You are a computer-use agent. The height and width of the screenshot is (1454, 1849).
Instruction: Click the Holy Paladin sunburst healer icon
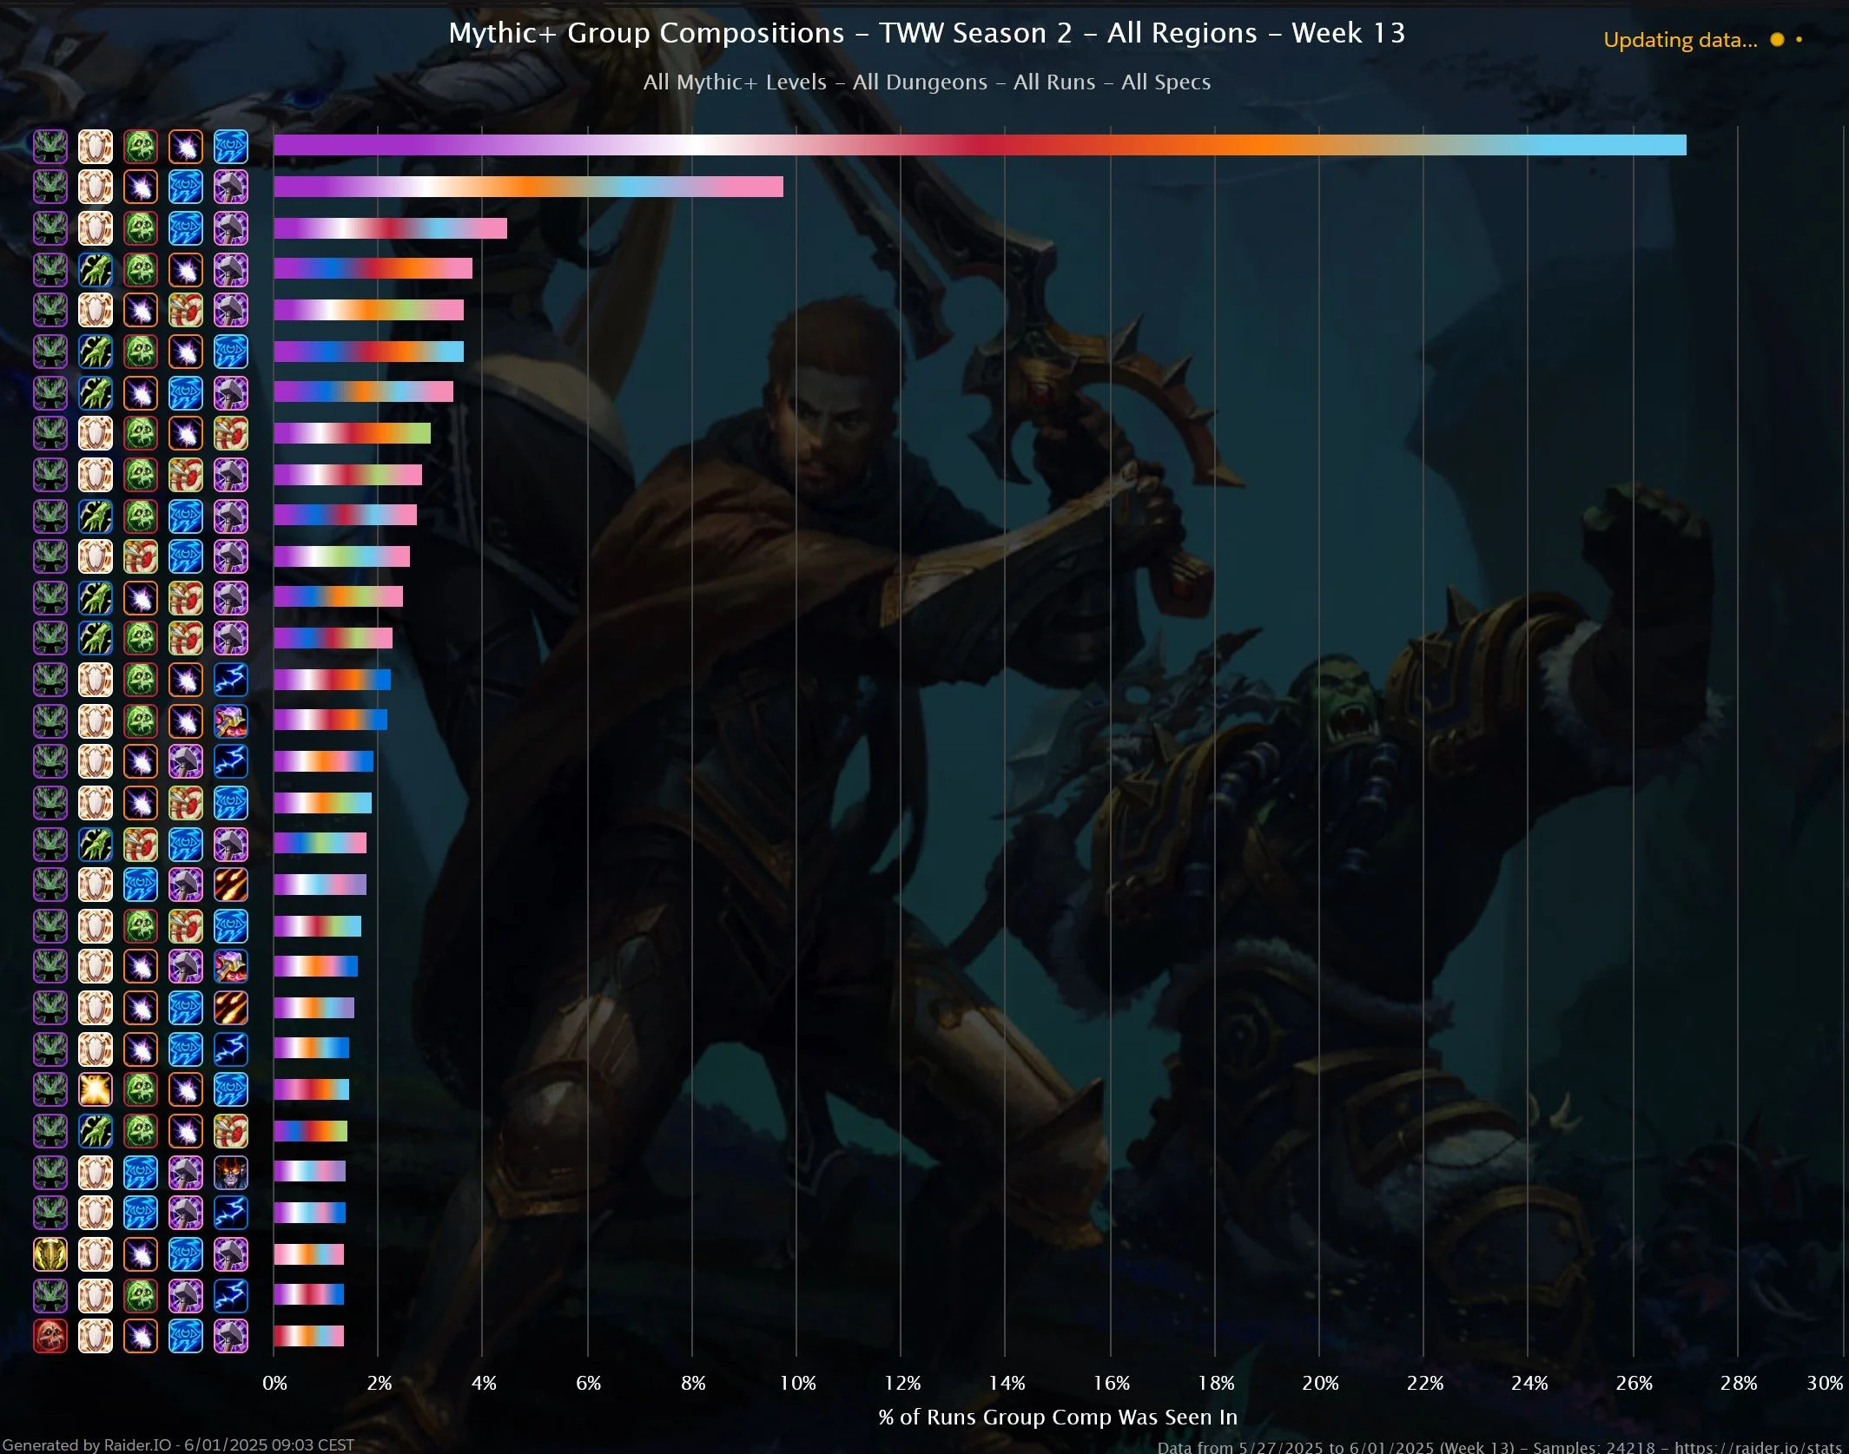(96, 1089)
